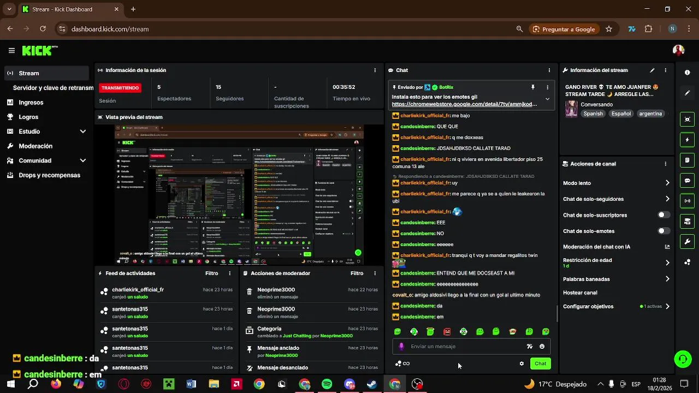
Task: Click Hostear canal
Action: pyautogui.click(x=580, y=293)
